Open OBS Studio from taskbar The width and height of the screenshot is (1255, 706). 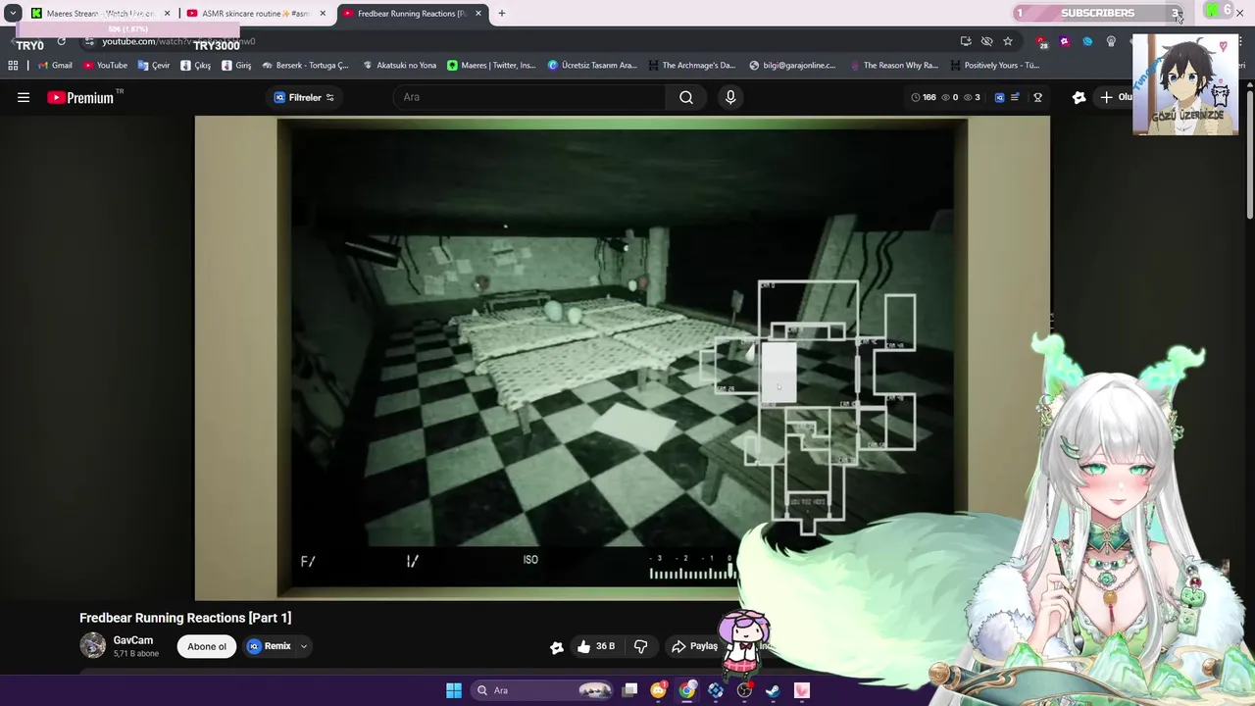click(x=744, y=690)
